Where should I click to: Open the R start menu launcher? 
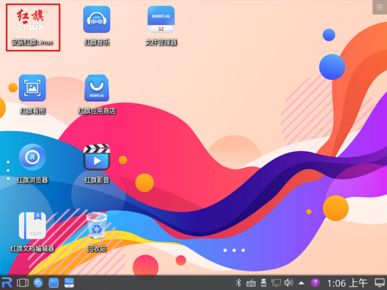(x=7, y=282)
